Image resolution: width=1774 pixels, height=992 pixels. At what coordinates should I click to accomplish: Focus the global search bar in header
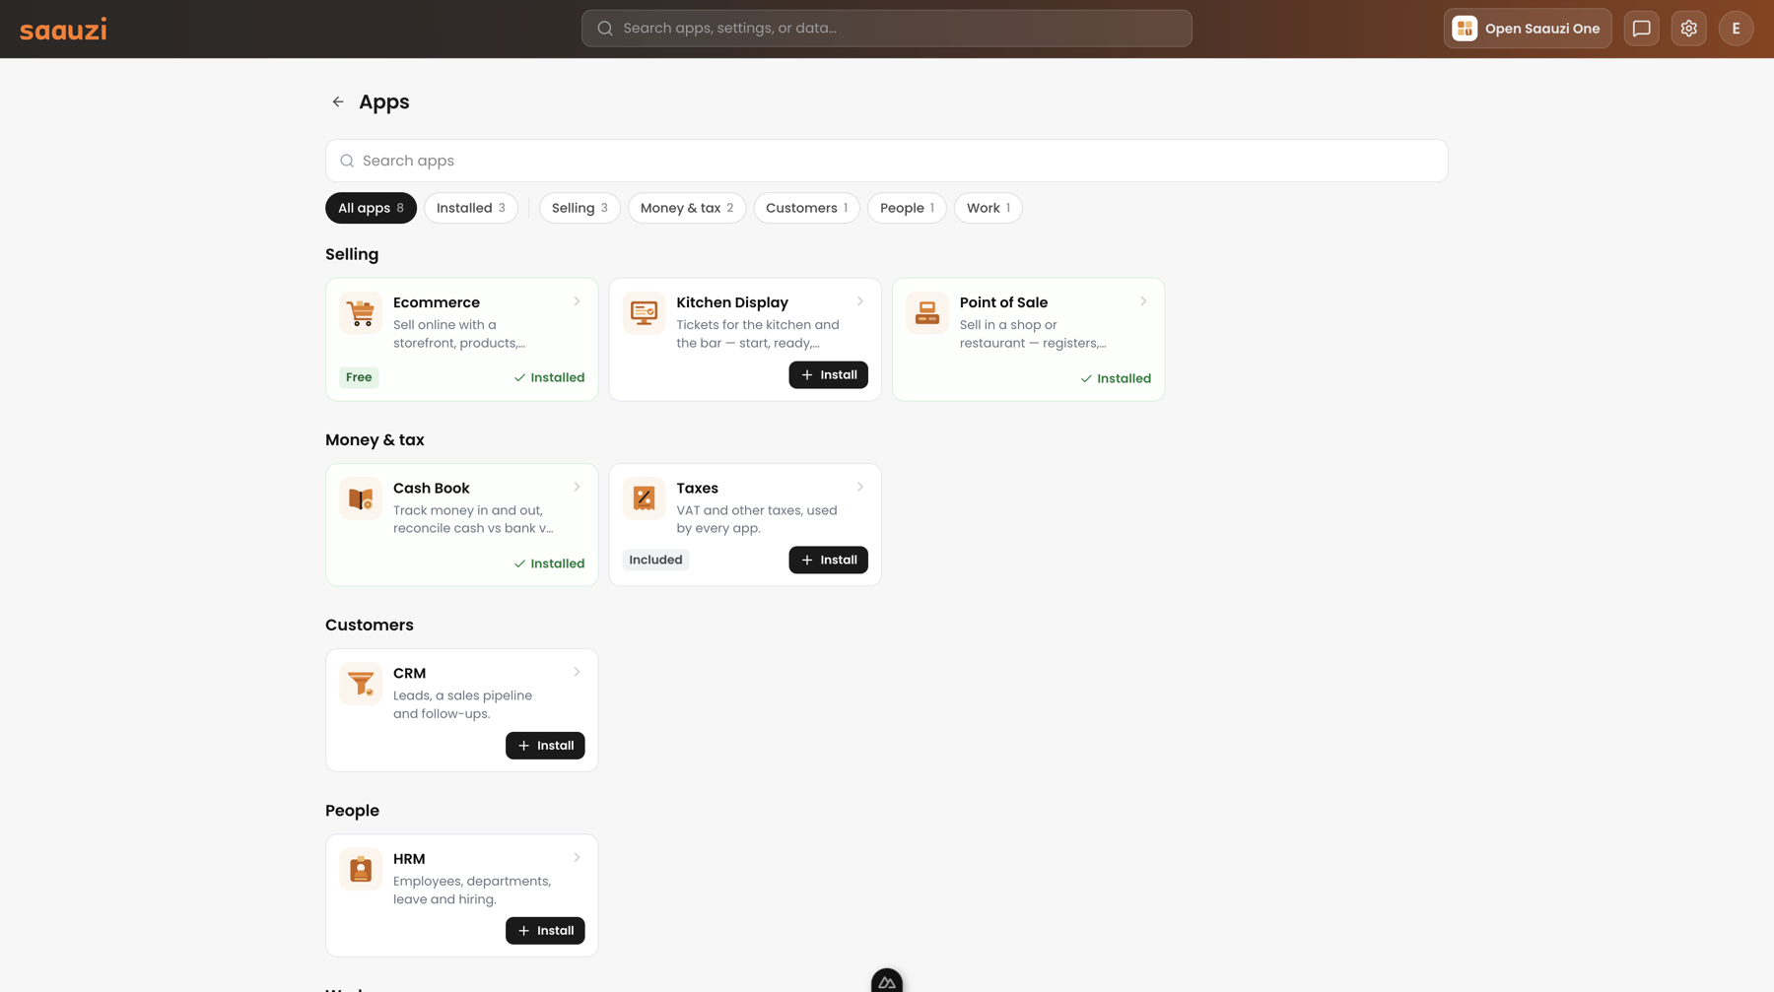click(x=886, y=29)
